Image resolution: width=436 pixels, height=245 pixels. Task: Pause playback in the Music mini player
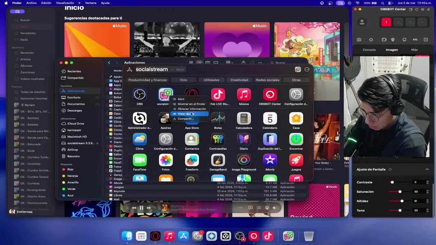(141, 208)
